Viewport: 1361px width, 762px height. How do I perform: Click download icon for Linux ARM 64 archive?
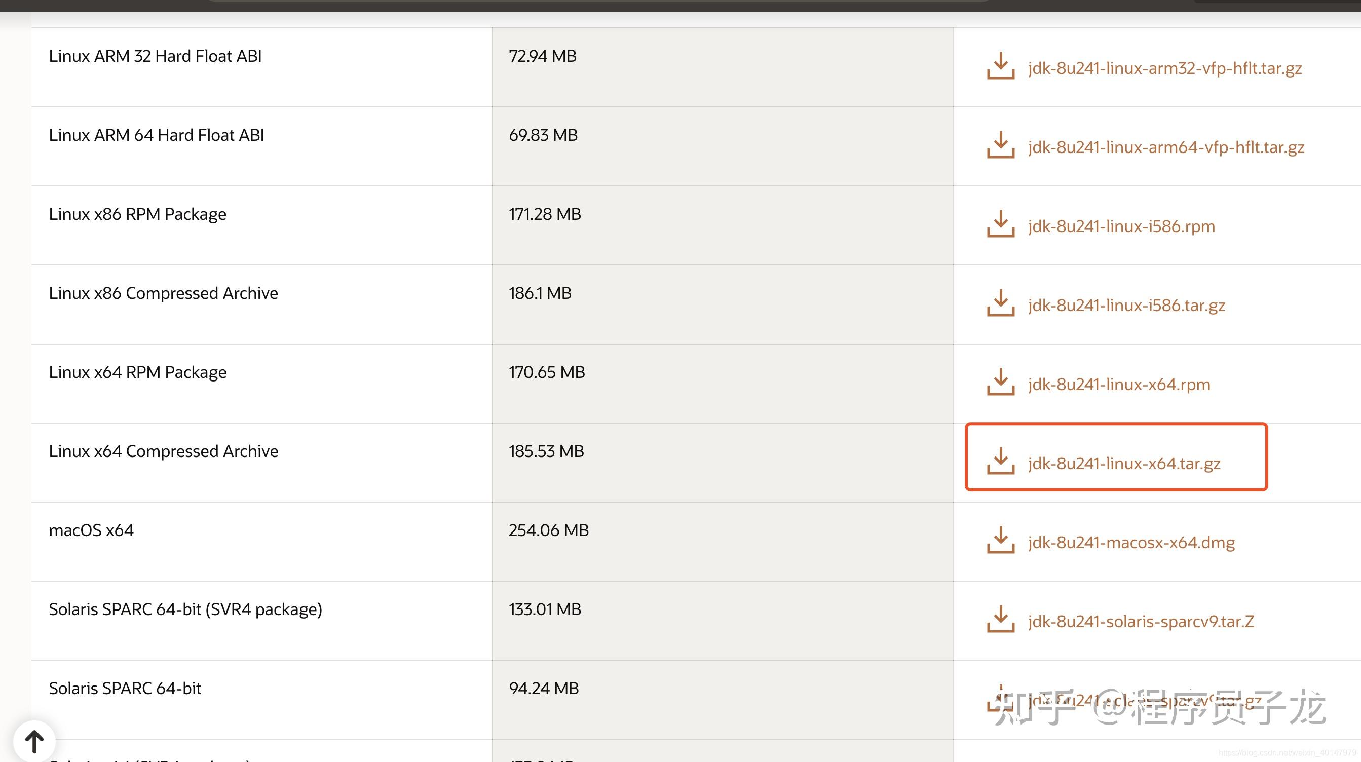point(1000,145)
